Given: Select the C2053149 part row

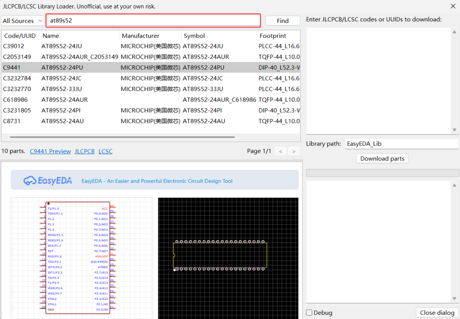Looking at the screenshot, I should 151,57.
